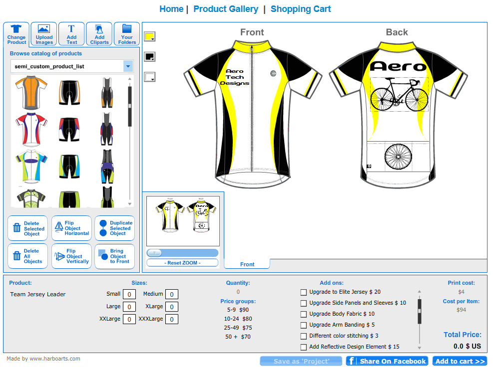Select the orange jersey product thumbnail
Screen dimensions: 493x370
point(31,92)
